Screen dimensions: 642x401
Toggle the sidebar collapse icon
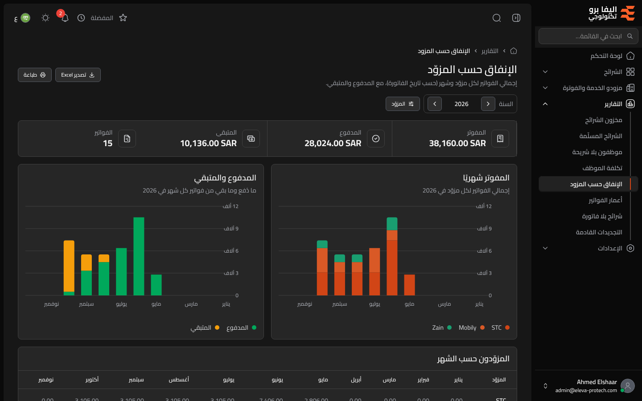point(516,18)
